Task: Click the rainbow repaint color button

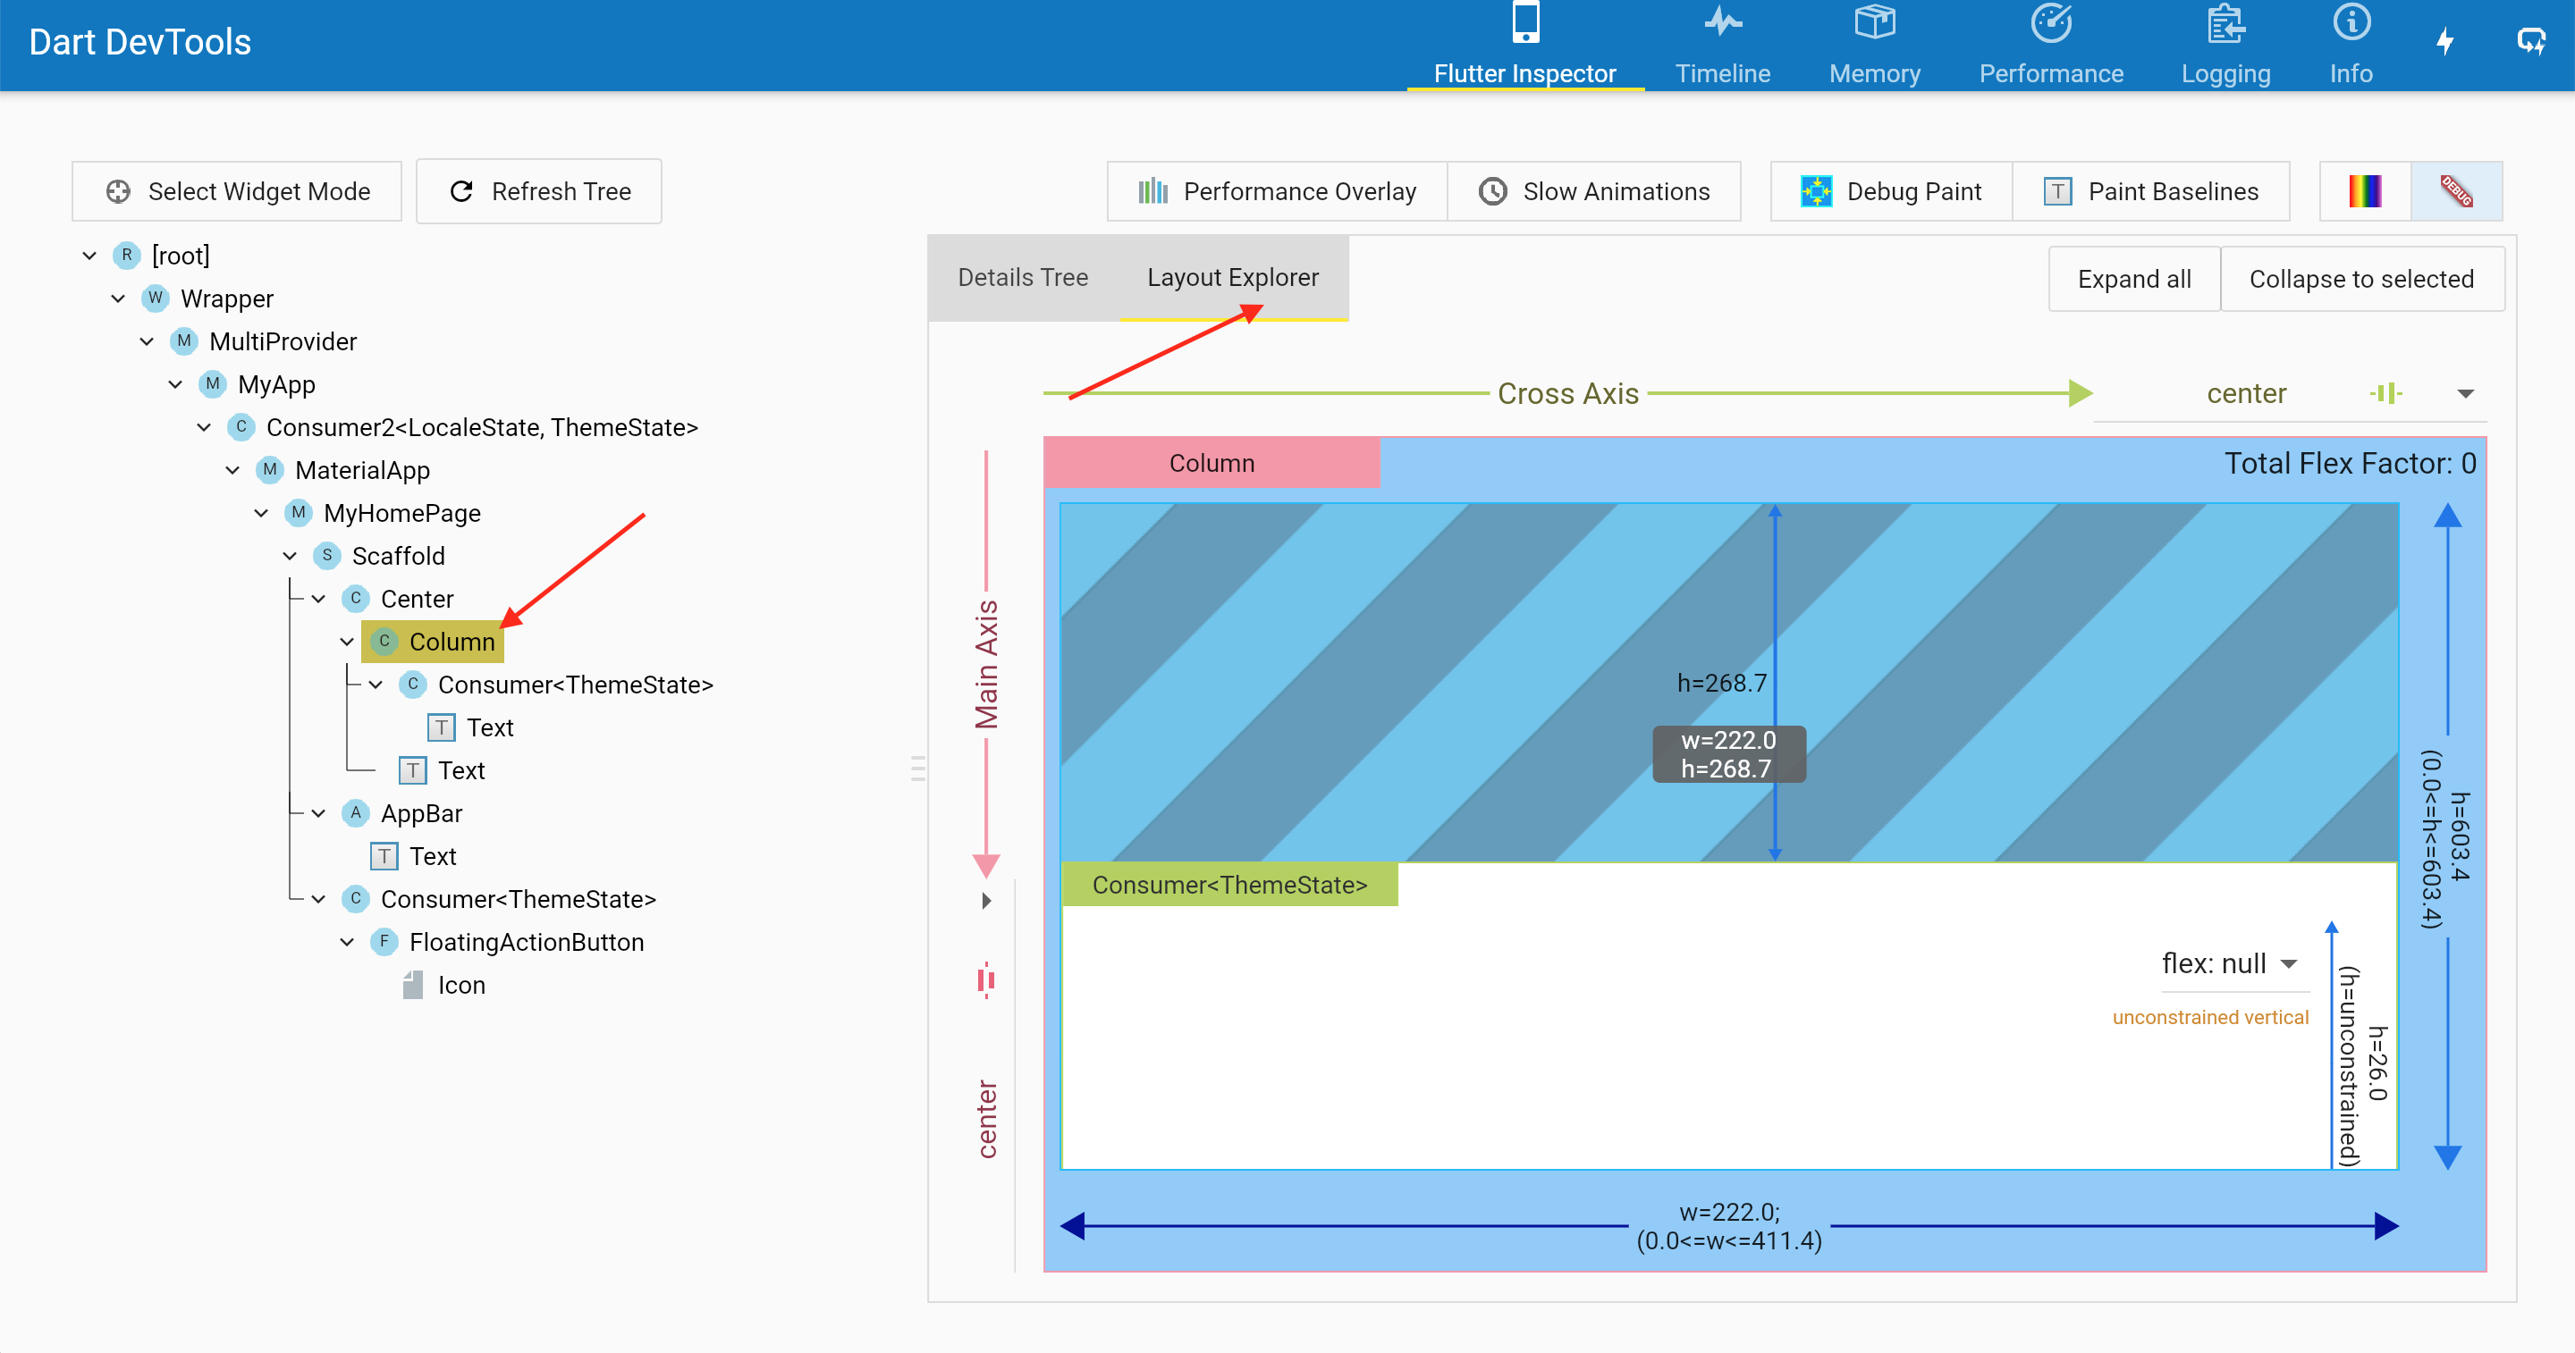Action: pyautogui.click(x=2364, y=191)
